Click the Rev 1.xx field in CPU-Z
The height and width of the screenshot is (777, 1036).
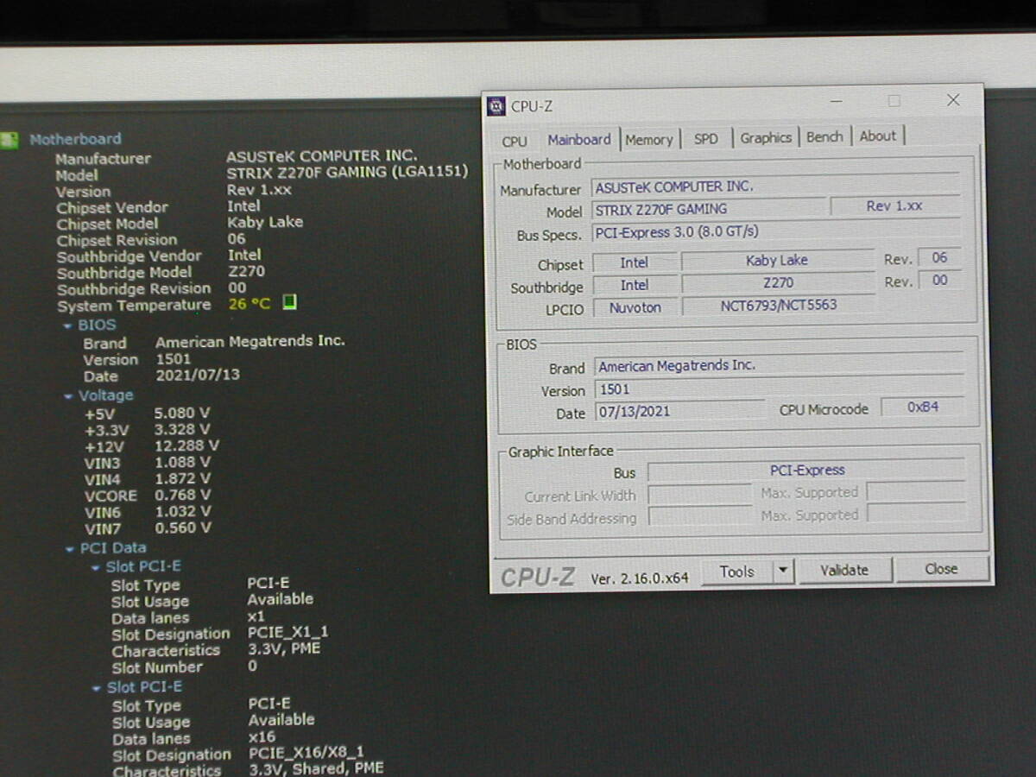click(894, 206)
